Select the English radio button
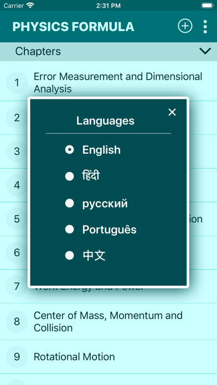The image size is (217, 385). click(x=70, y=150)
